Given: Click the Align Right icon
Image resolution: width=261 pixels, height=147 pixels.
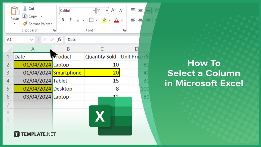Looking at the screenshot, I should pyautogui.click(x=148, y=20).
